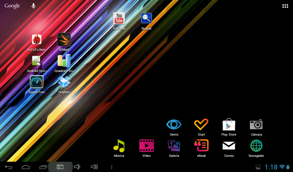Open the three-dot overflow menu

(x=112, y=167)
